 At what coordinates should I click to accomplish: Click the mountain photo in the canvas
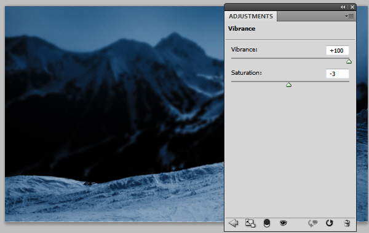114,114
